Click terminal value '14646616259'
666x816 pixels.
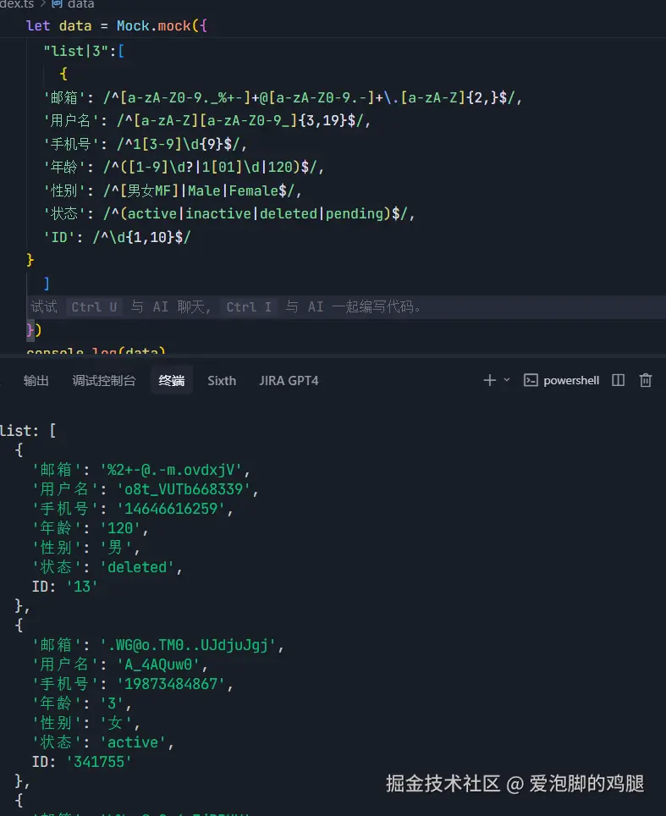click(171, 509)
